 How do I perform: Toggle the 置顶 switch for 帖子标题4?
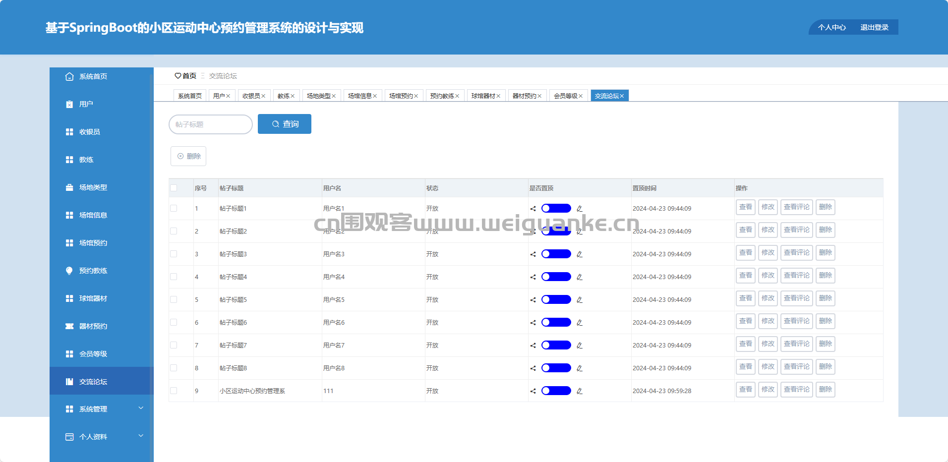[556, 277]
